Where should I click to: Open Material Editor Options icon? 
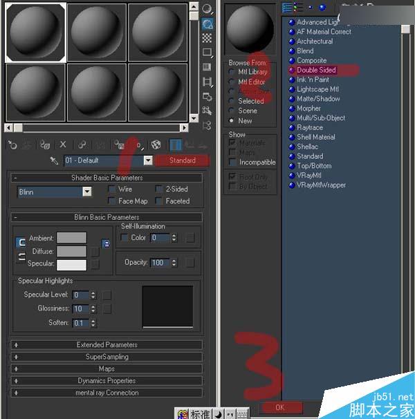click(x=207, y=97)
